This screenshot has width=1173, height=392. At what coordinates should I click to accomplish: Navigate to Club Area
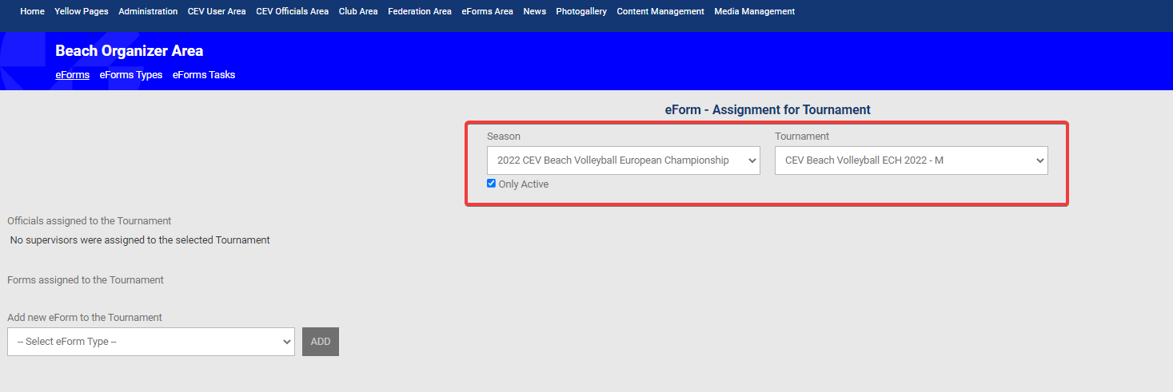tap(358, 11)
